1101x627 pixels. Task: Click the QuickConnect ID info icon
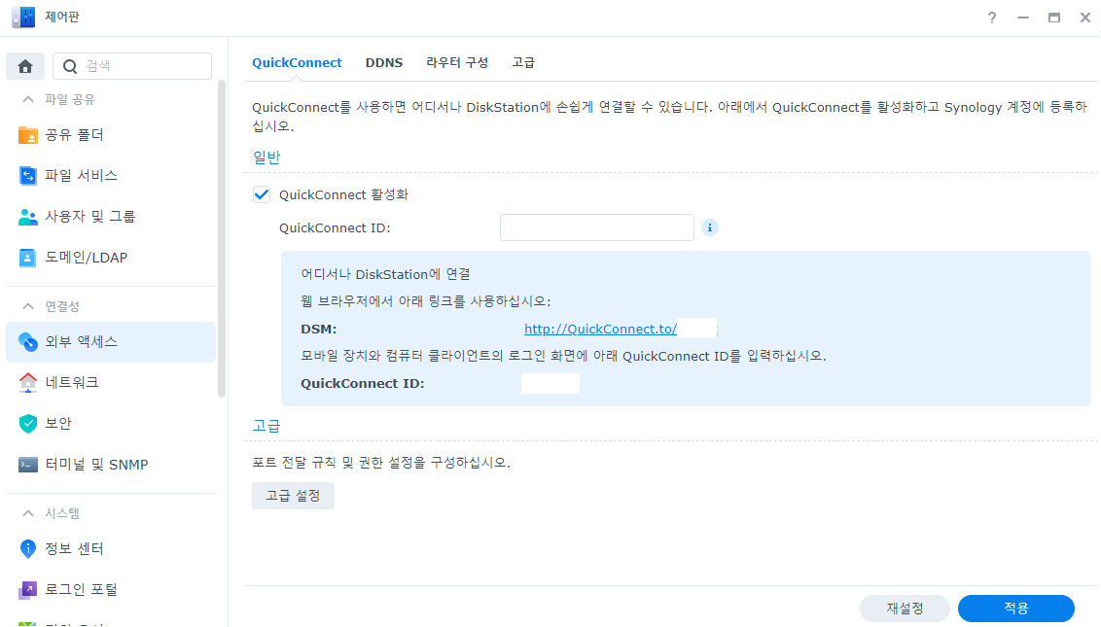(x=710, y=227)
